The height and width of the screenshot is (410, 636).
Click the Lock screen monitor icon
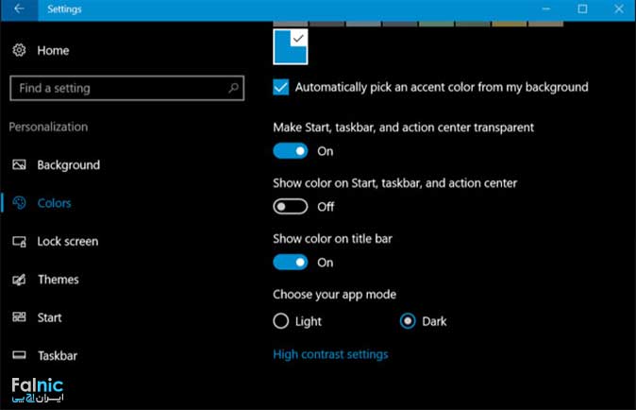coord(19,242)
